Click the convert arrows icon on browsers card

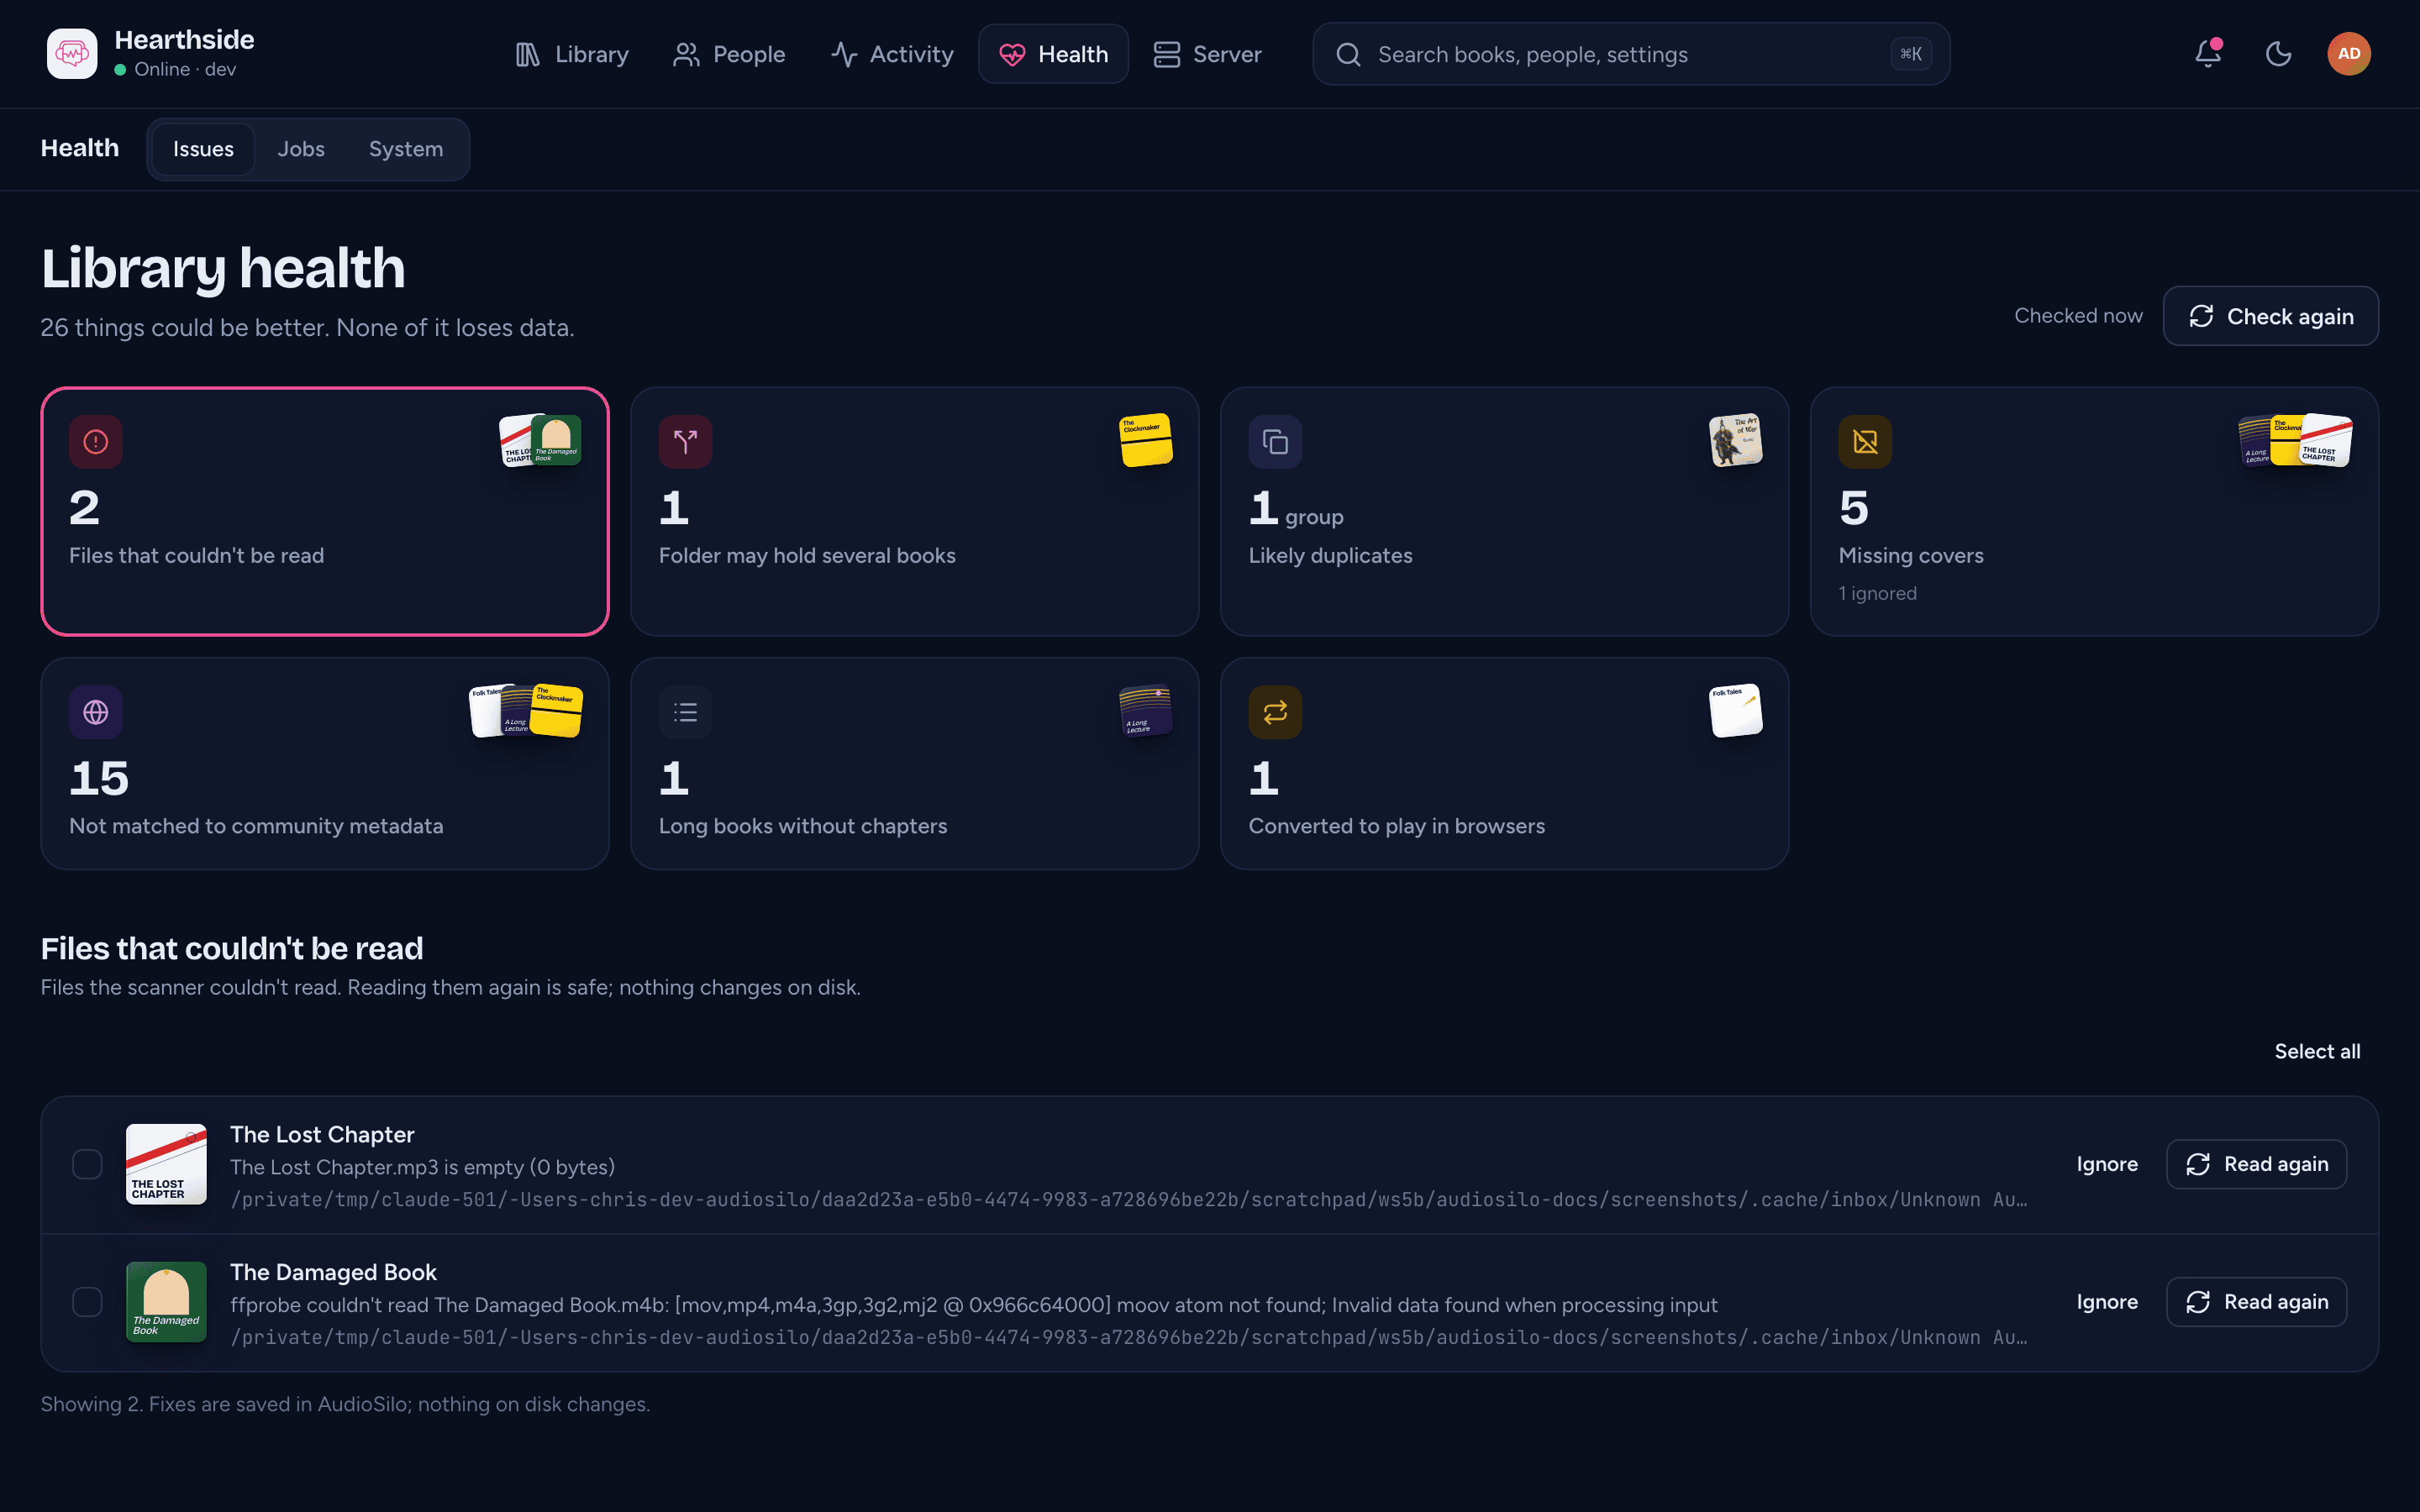1275,712
